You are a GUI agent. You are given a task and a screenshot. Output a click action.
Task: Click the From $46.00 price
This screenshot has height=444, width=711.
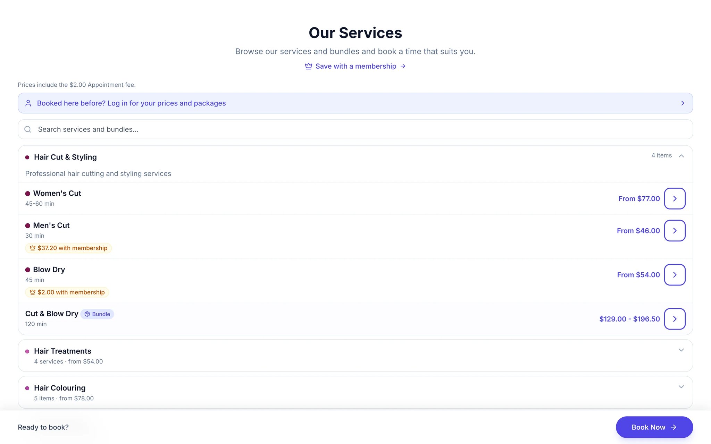[x=638, y=231]
